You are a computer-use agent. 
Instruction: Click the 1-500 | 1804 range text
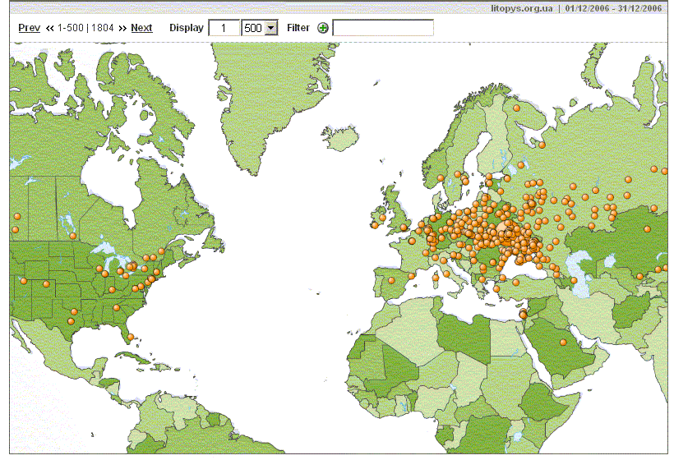point(85,28)
